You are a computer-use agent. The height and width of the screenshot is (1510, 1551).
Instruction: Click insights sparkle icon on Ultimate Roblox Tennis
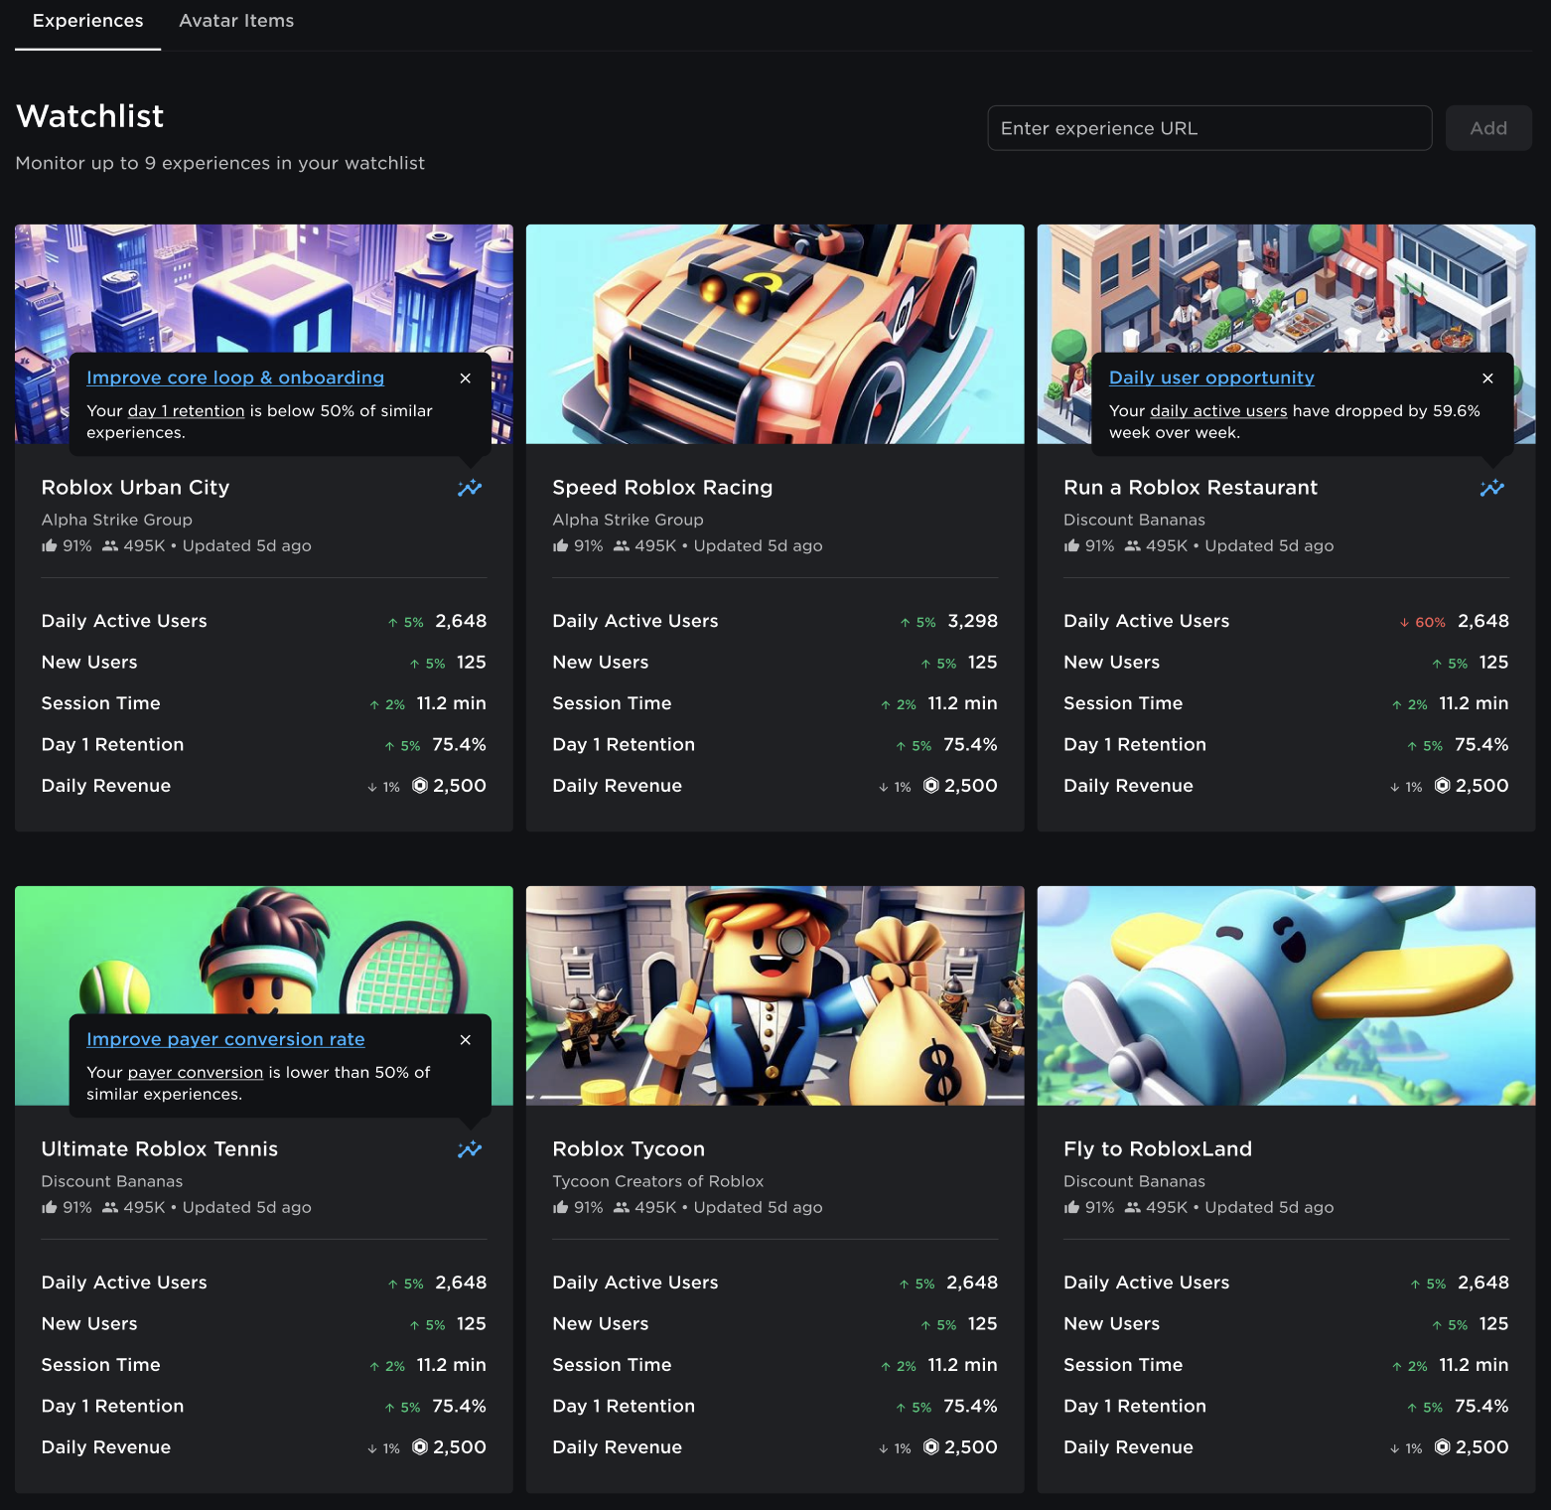(470, 1149)
